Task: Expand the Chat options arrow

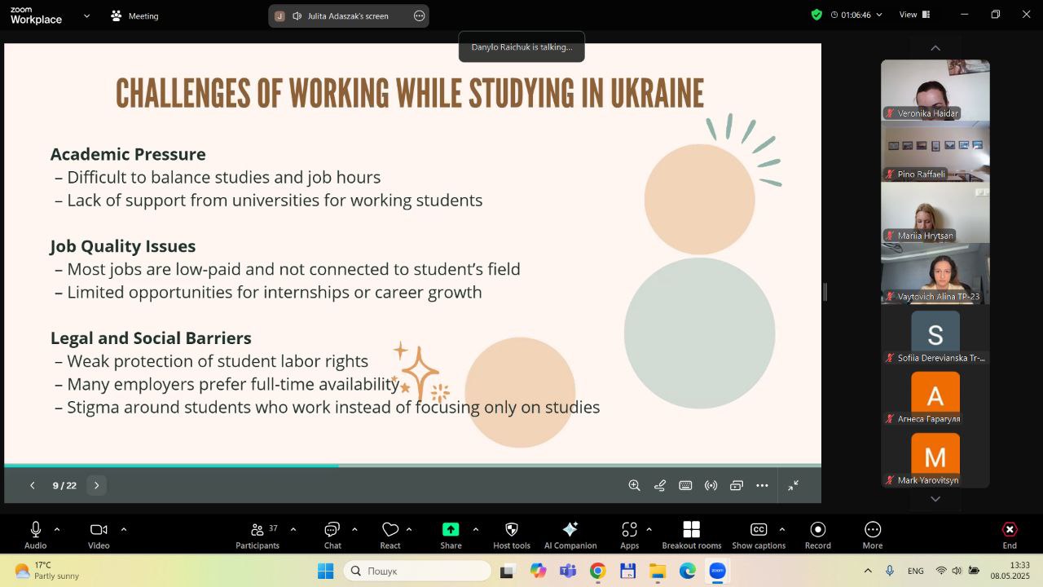Action: [x=354, y=529]
